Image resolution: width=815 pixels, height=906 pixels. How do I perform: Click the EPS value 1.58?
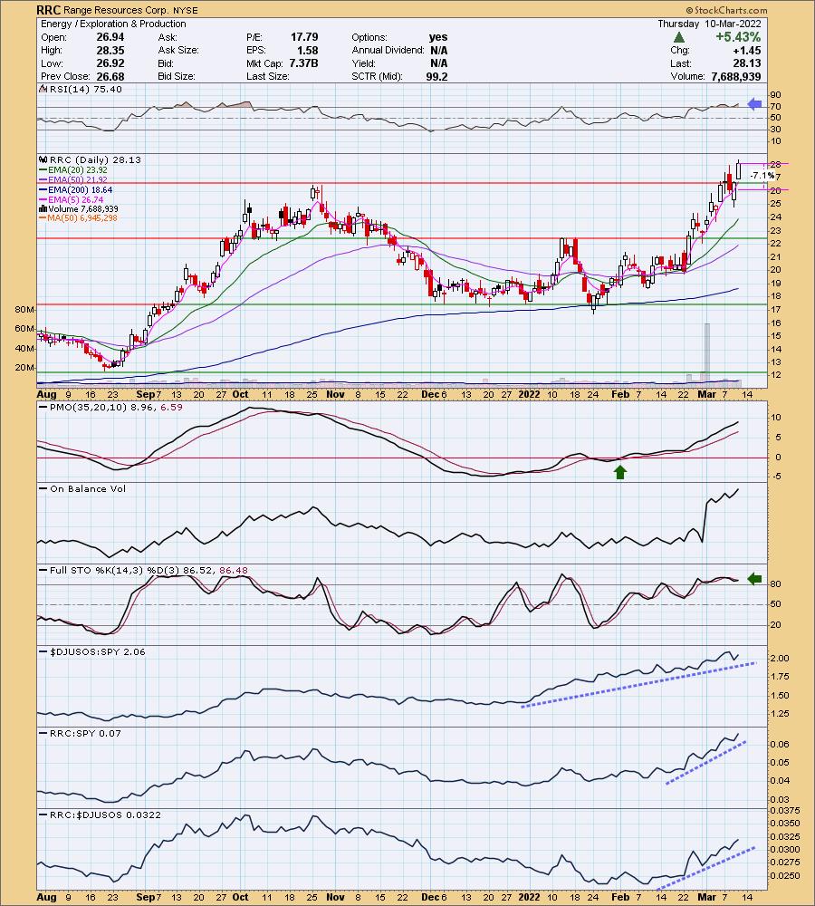click(x=307, y=50)
